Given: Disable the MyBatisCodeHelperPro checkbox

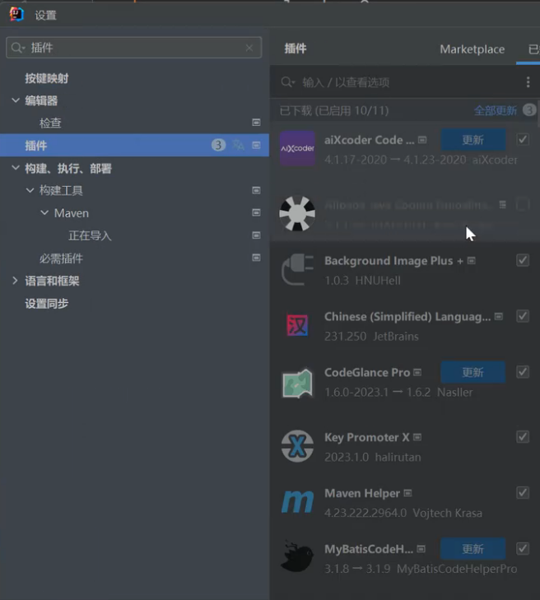Looking at the screenshot, I should [523, 549].
